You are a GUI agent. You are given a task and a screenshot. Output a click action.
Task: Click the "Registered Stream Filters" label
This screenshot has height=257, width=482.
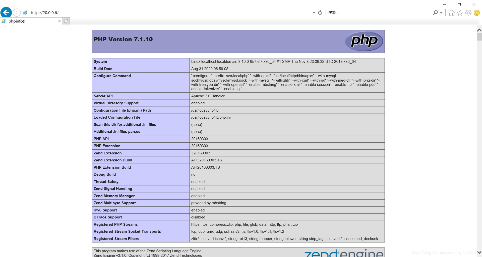pyautogui.click(x=116, y=239)
